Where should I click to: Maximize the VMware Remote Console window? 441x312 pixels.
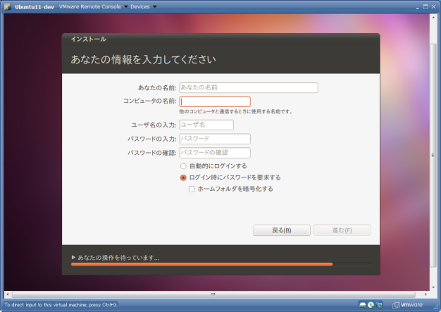coord(426,7)
